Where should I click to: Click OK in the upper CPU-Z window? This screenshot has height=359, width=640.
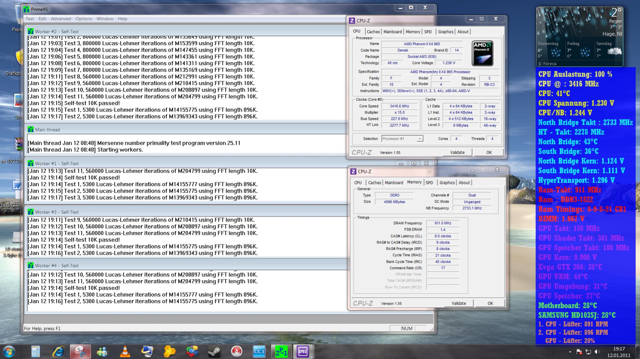point(489,152)
